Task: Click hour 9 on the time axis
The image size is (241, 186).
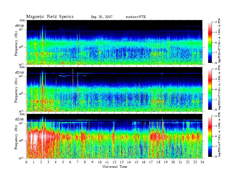Action: (x=93, y=162)
